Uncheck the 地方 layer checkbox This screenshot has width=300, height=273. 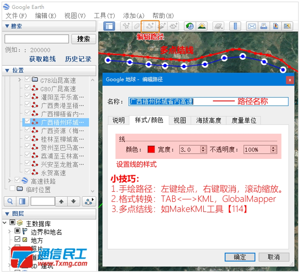pyautogui.click(x=17, y=239)
